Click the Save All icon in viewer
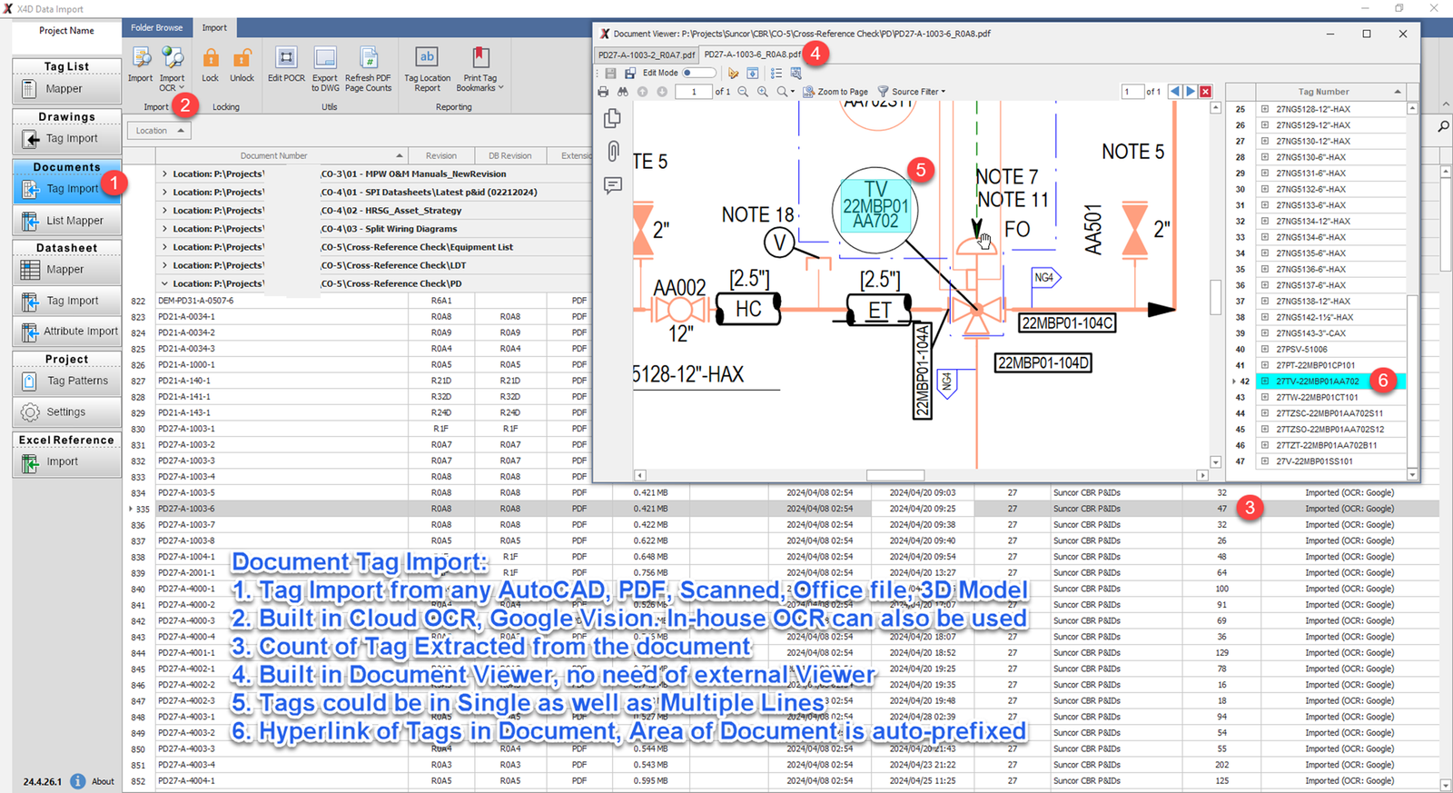Image resolution: width=1453 pixels, height=793 pixels. (629, 73)
